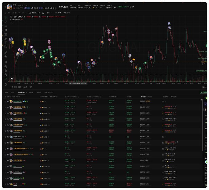
Task: Click the green one-click buy button
Action: [x=203, y=92]
